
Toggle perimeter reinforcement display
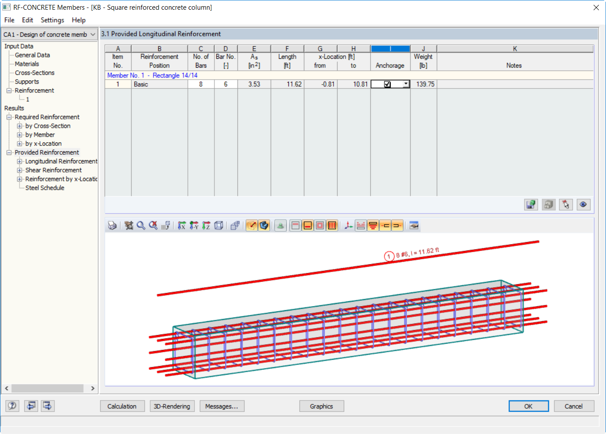(320, 226)
